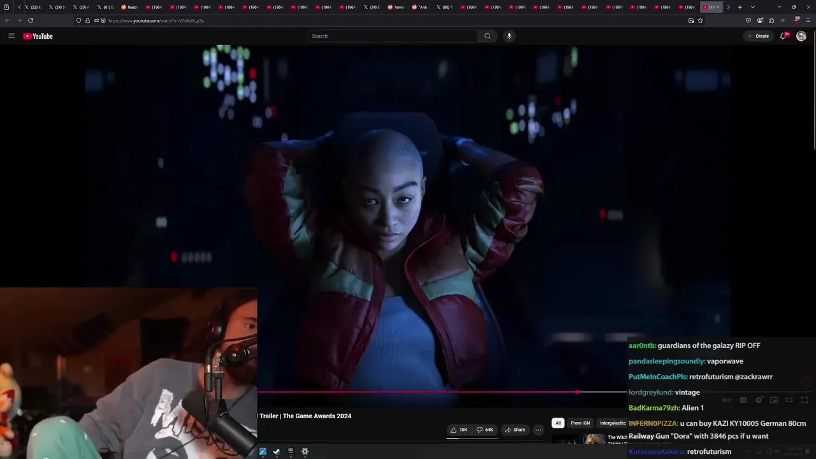The width and height of the screenshot is (816, 459).
Task: Toggle the miniplayer icon in the player
Action: tap(774, 400)
